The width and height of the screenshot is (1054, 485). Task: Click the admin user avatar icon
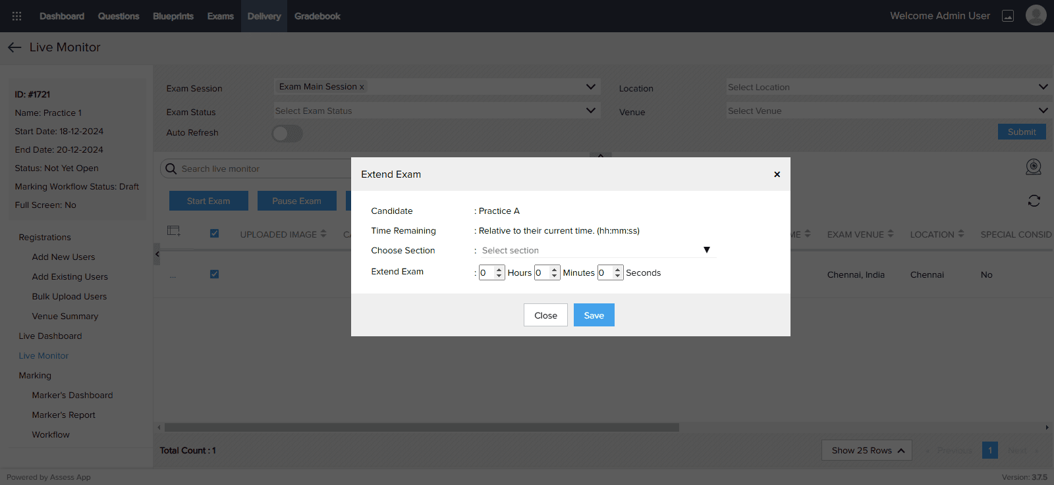(1036, 16)
